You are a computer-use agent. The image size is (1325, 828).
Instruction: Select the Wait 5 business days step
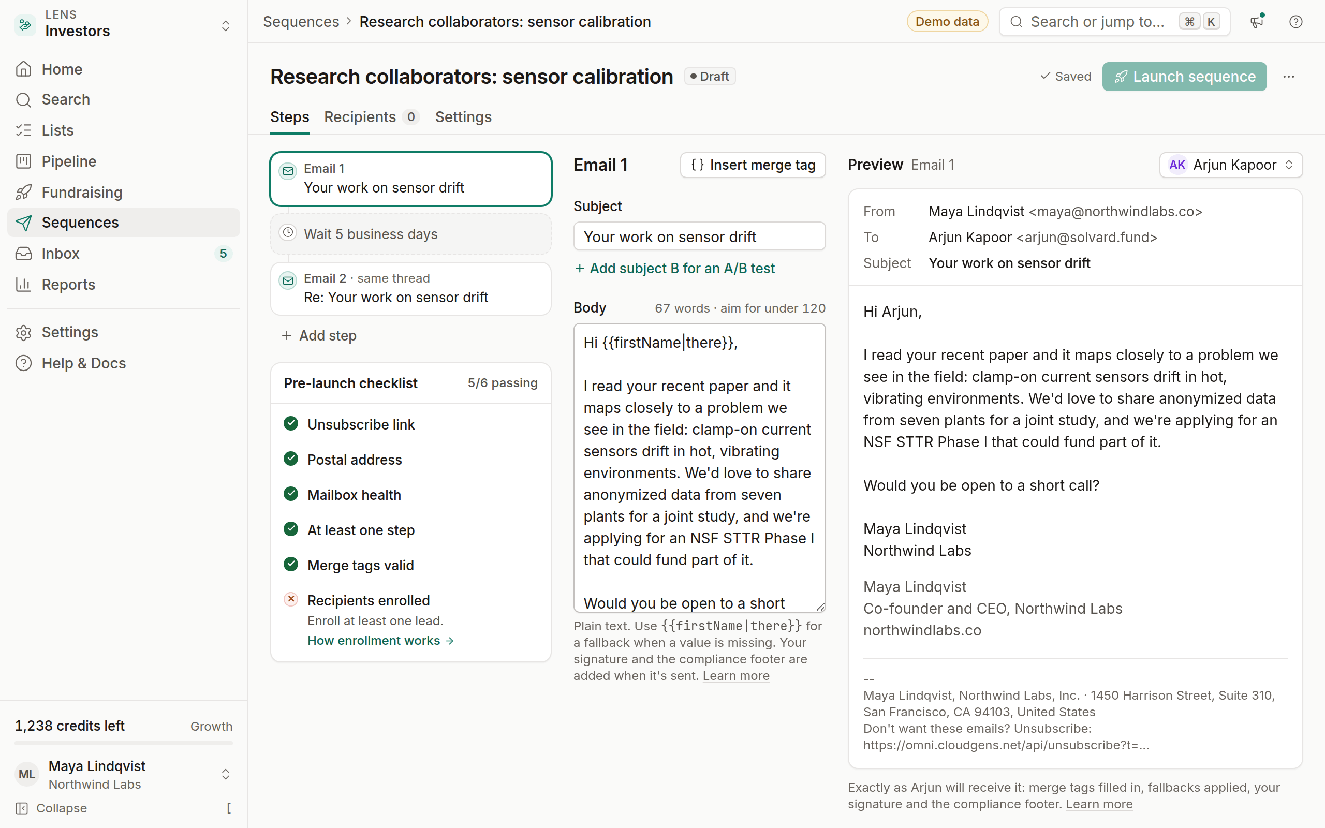pyautogui.click(x=410, y=234)
